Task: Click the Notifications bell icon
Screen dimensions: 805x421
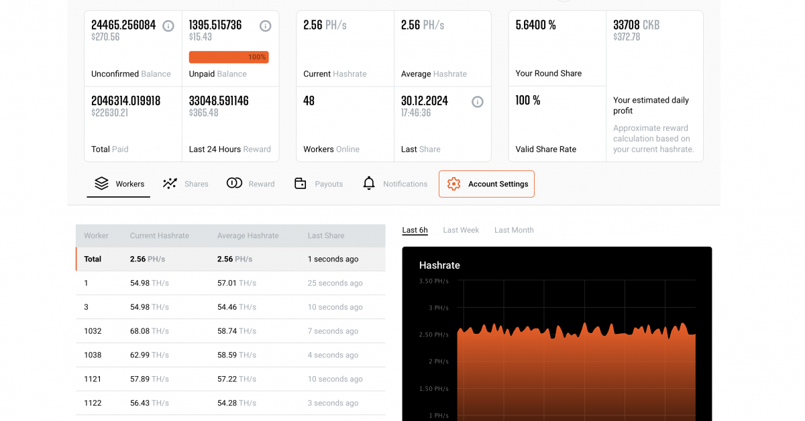Action: [369, 184]
